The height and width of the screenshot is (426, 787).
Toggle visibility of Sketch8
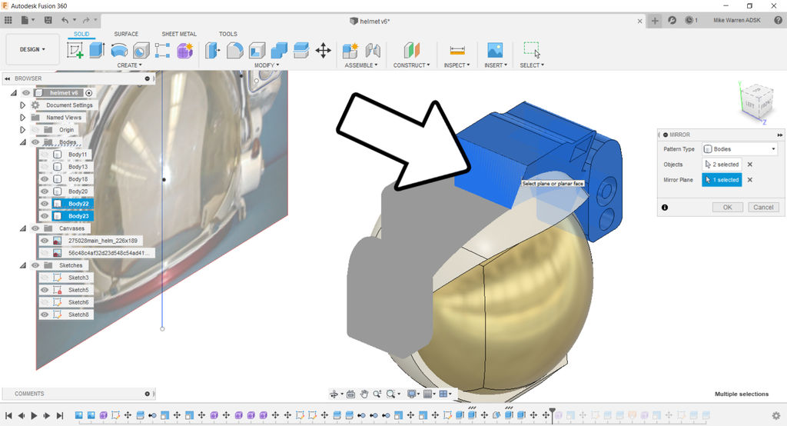[x=45, y=315]
